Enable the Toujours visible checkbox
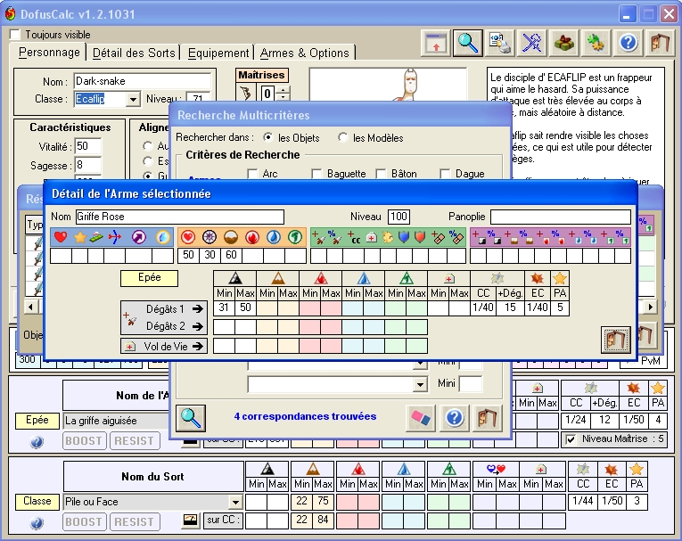 tap(15, 35)
